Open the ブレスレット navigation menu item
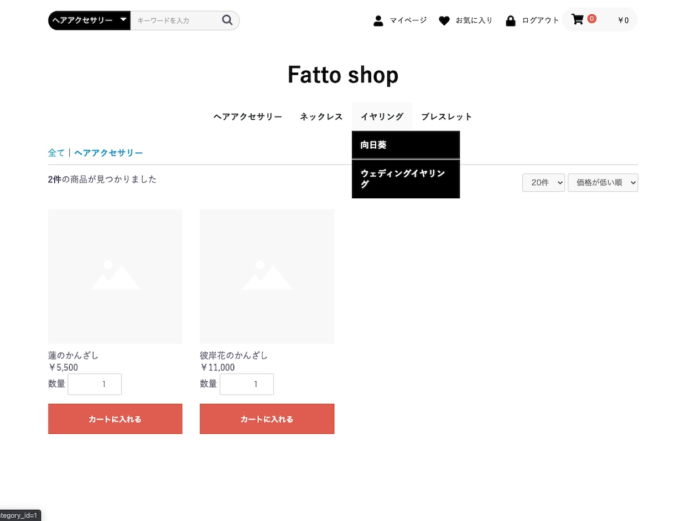 (446, 117)
